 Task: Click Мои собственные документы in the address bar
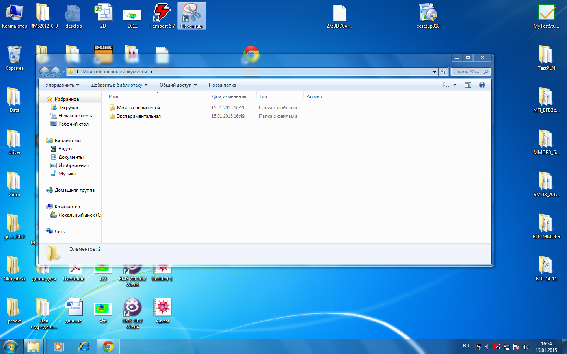(x=114, y=72)
